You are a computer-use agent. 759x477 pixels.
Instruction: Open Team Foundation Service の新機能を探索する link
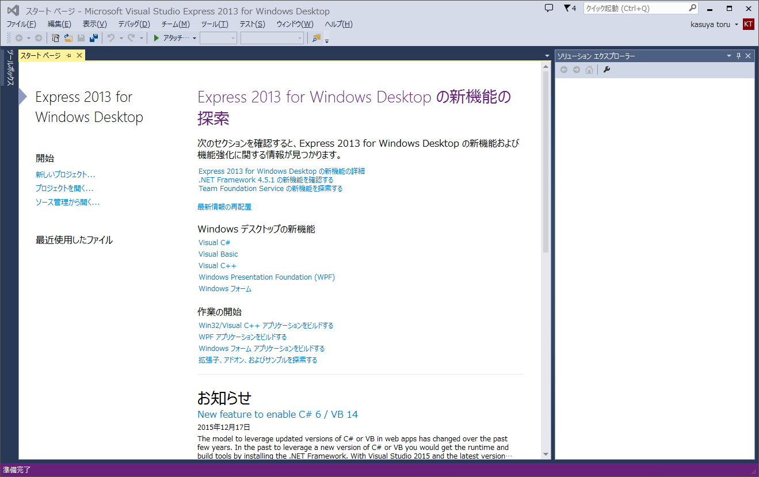point(270,189)
